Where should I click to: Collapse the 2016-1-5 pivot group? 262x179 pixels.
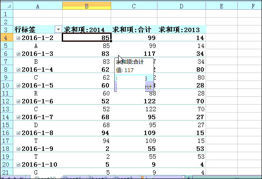[x=18, y=86]
